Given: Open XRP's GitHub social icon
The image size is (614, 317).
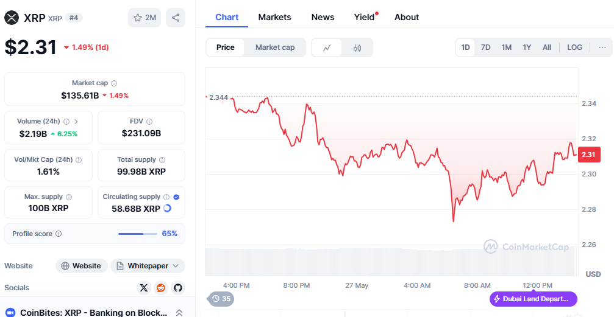Looking at the screenshot, I should pyautogui.click(x=178, y=288).
